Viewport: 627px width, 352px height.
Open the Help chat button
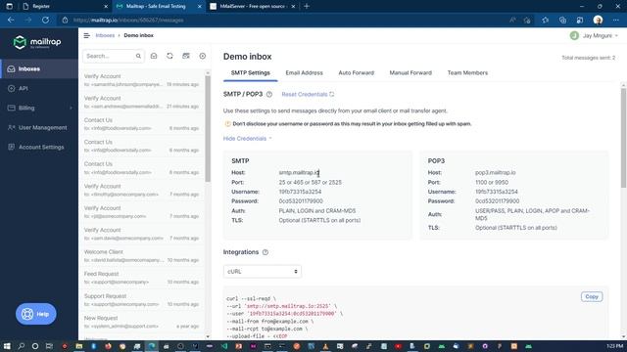click(36, 314)
